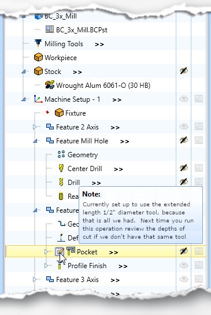Open the note icon beside Pocket
The width and height of the screenshot is (211, 315).
pos(60,251)
